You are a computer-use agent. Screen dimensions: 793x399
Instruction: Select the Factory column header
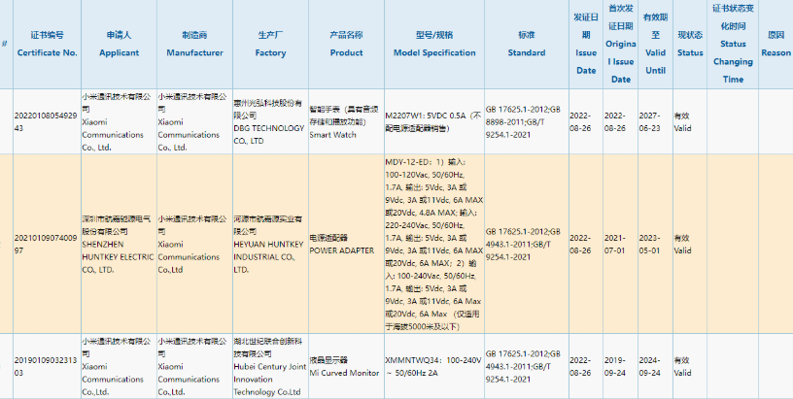[270, 44]
